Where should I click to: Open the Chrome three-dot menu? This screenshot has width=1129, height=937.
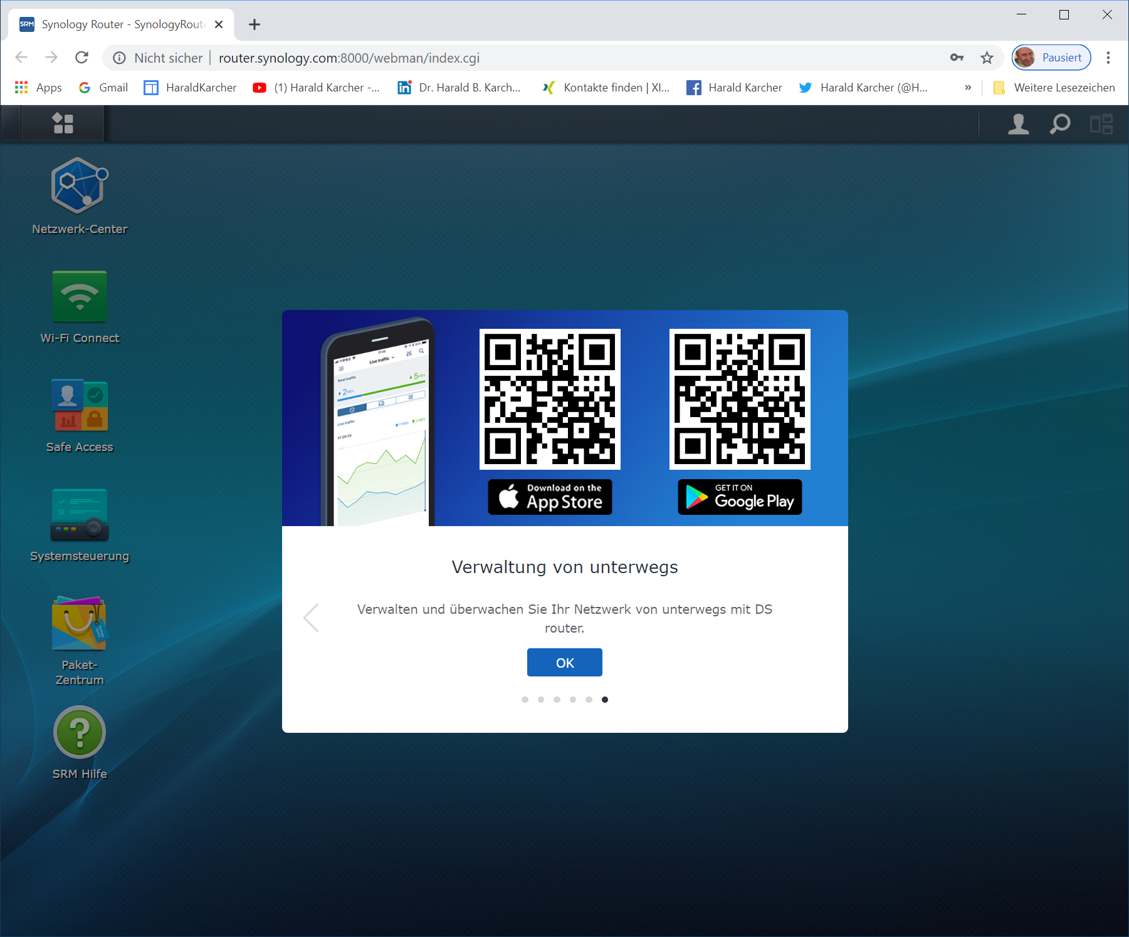click(1108, 58)
